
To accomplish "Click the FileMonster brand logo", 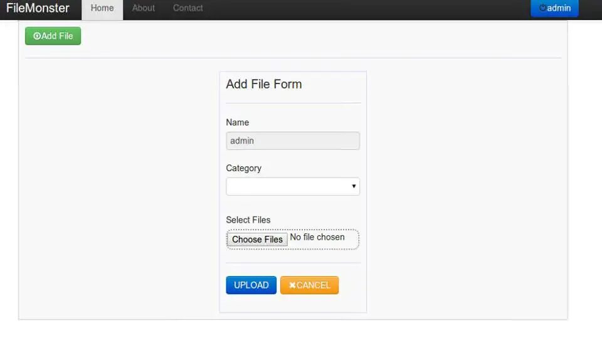I will [x=38, y=8].
